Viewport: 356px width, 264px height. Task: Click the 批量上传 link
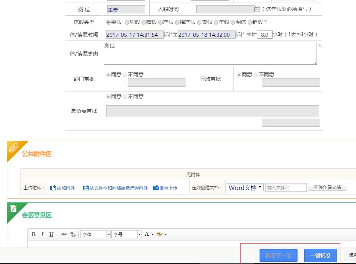pos(165,188)
